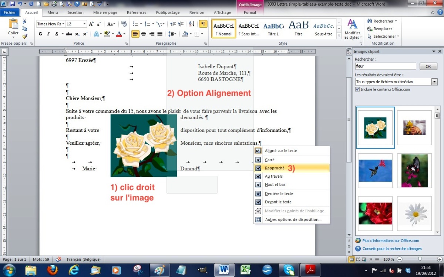Open the Sélectionner dropdown
The image size is (444, 277).
[x=383, y=36]
